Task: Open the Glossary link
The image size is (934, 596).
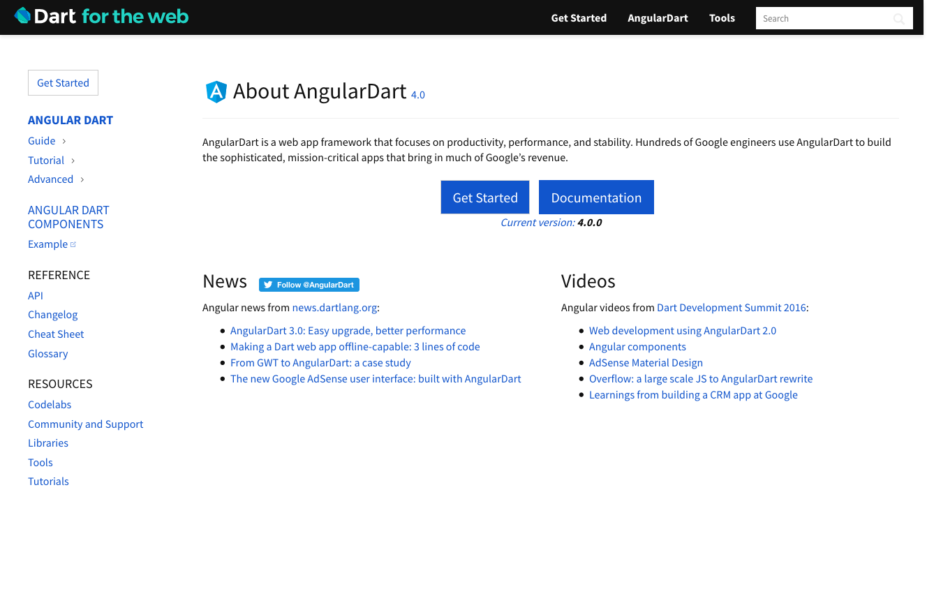Action: [48, 354]
